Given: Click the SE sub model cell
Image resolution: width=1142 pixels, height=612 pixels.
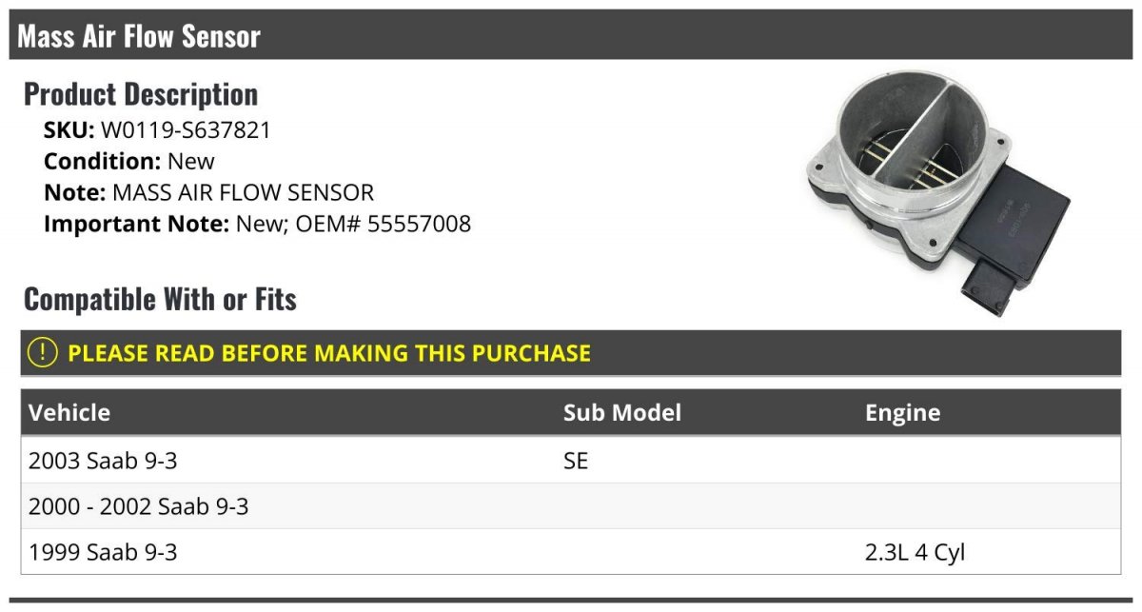Looking at the screenshot, I should pyautogui.click(x=576, y=461).
